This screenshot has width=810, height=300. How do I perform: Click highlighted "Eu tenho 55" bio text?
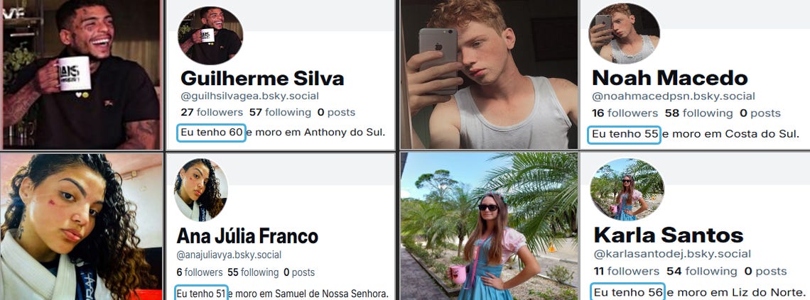(x=625, y=134)
